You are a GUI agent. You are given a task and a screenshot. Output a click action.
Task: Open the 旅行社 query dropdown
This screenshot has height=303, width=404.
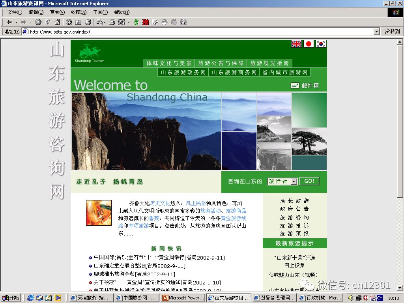(x=282, y=181)
